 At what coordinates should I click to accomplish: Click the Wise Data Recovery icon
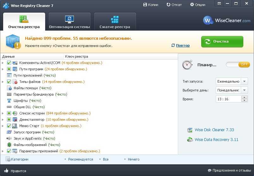pos(190,140)
